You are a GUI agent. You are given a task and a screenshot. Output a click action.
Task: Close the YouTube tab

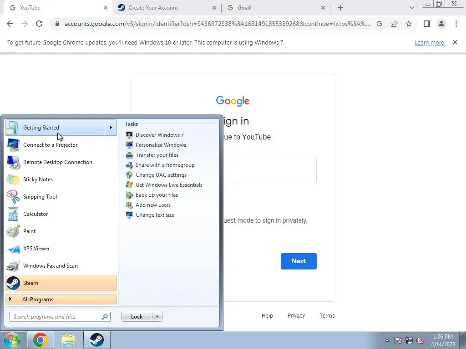tap(106, 8)
